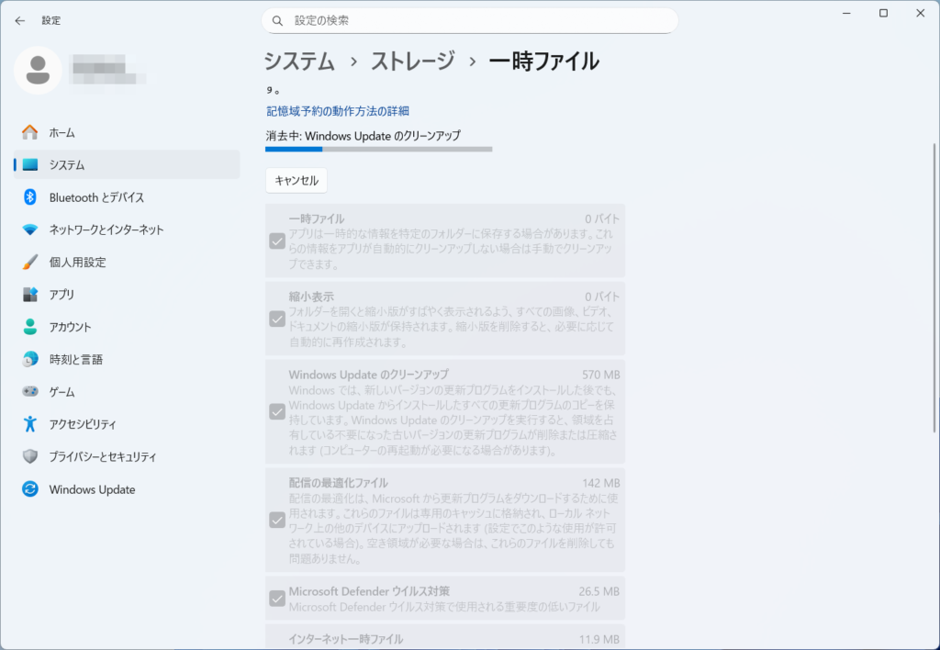940x650 pixels.
Task: Click the personalization paintbrush icon
Action: coord(30,262)
